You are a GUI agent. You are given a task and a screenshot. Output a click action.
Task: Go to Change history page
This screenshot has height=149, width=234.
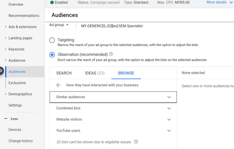21,141
